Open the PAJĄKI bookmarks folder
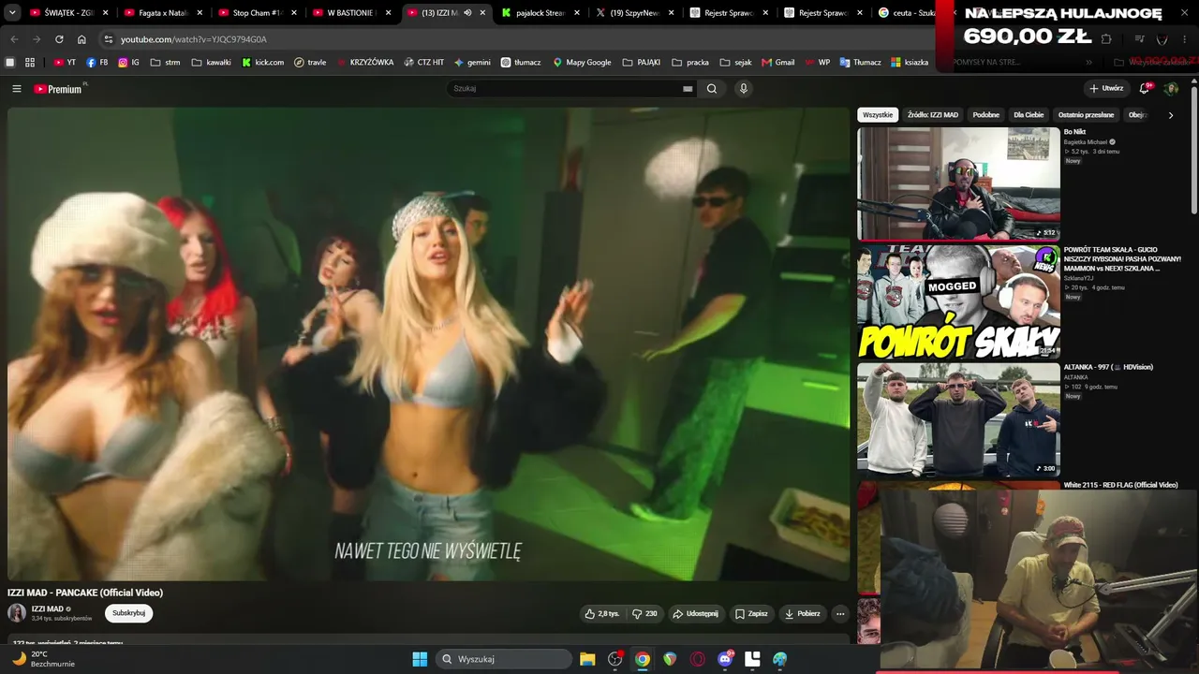1199x674 pixels. pyautogui.click(x=641, y=63)
